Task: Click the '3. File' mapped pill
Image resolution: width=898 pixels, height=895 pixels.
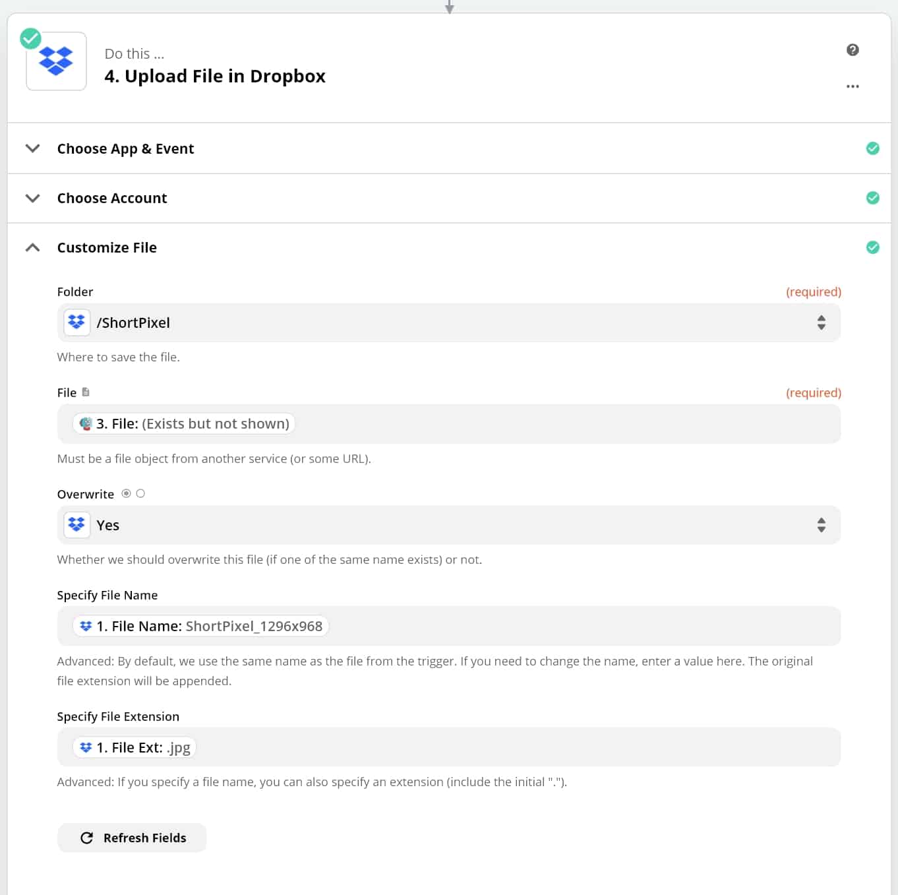Action: tap(184, 423)
